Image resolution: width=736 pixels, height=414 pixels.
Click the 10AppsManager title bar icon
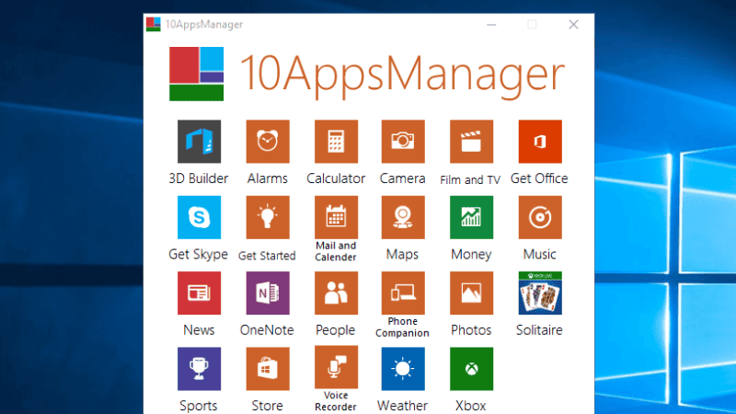[153, 25]
